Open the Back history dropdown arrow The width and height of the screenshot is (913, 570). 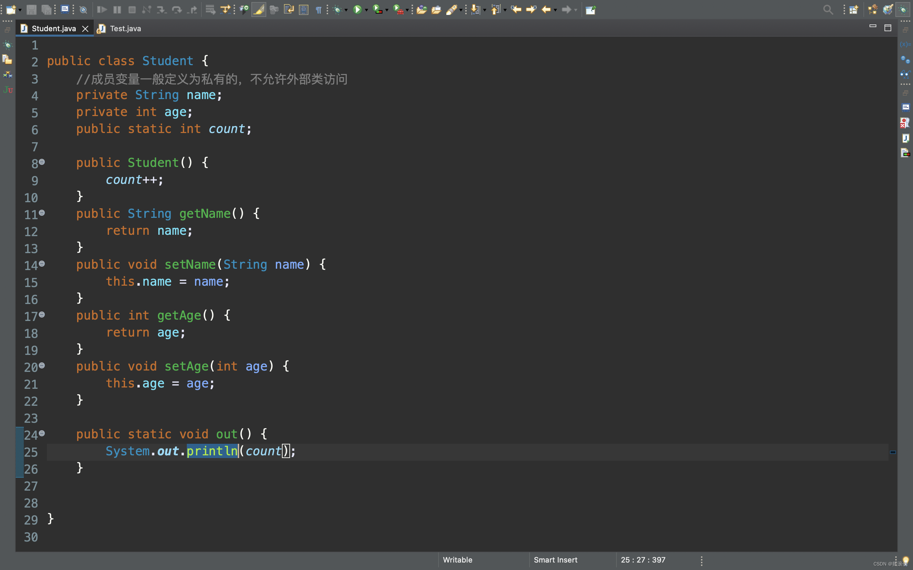tap(555, 10)
